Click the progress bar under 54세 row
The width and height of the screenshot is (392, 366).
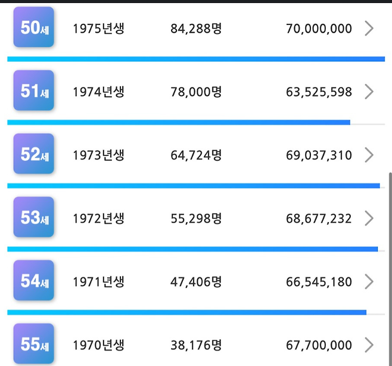click(x=186, y=312)
